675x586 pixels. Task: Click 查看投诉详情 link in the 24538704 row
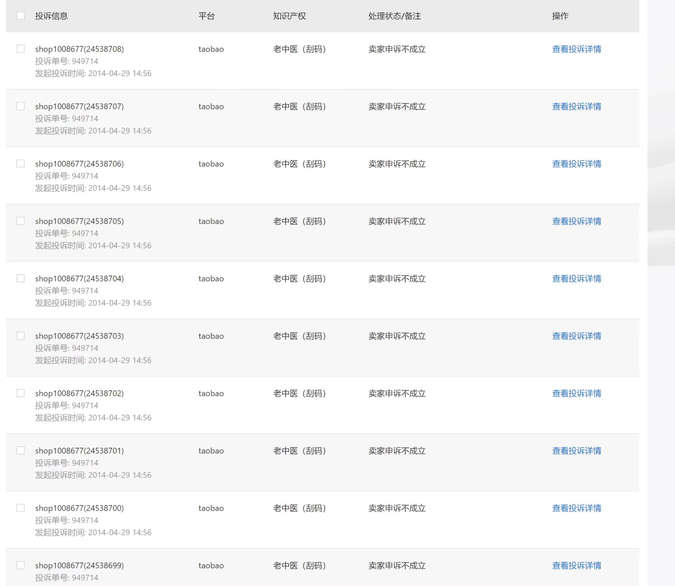(x=576, y=279)
